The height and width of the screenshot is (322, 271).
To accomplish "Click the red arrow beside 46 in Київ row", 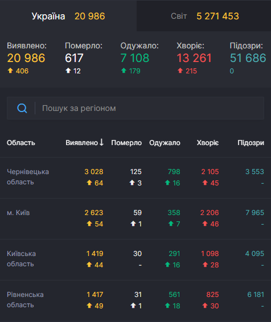I will point(205,224).
